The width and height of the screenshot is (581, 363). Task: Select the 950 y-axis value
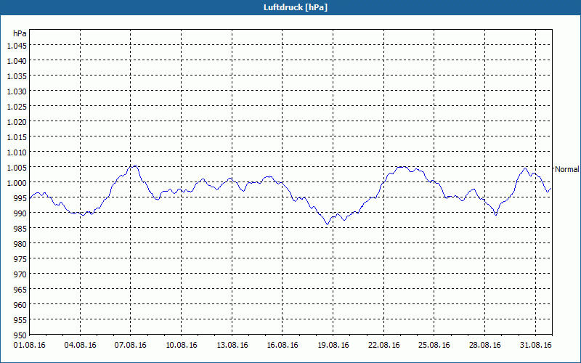(21, 335)
